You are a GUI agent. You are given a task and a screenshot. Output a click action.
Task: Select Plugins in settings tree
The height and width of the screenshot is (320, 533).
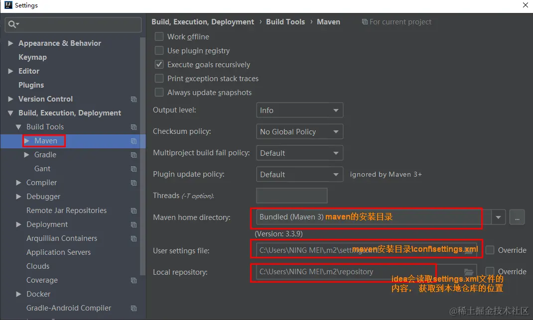coord(31,85)
